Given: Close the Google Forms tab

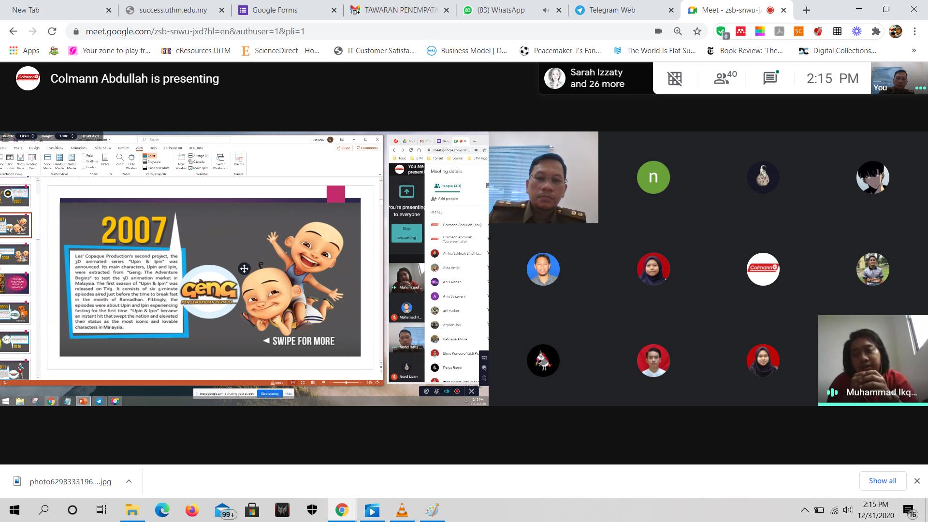Looking at the screenshot, I should click(334, 10).
